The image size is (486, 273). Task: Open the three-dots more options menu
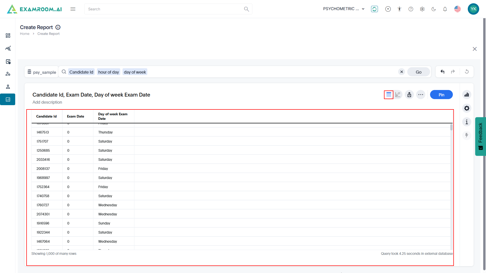[421, 95]
